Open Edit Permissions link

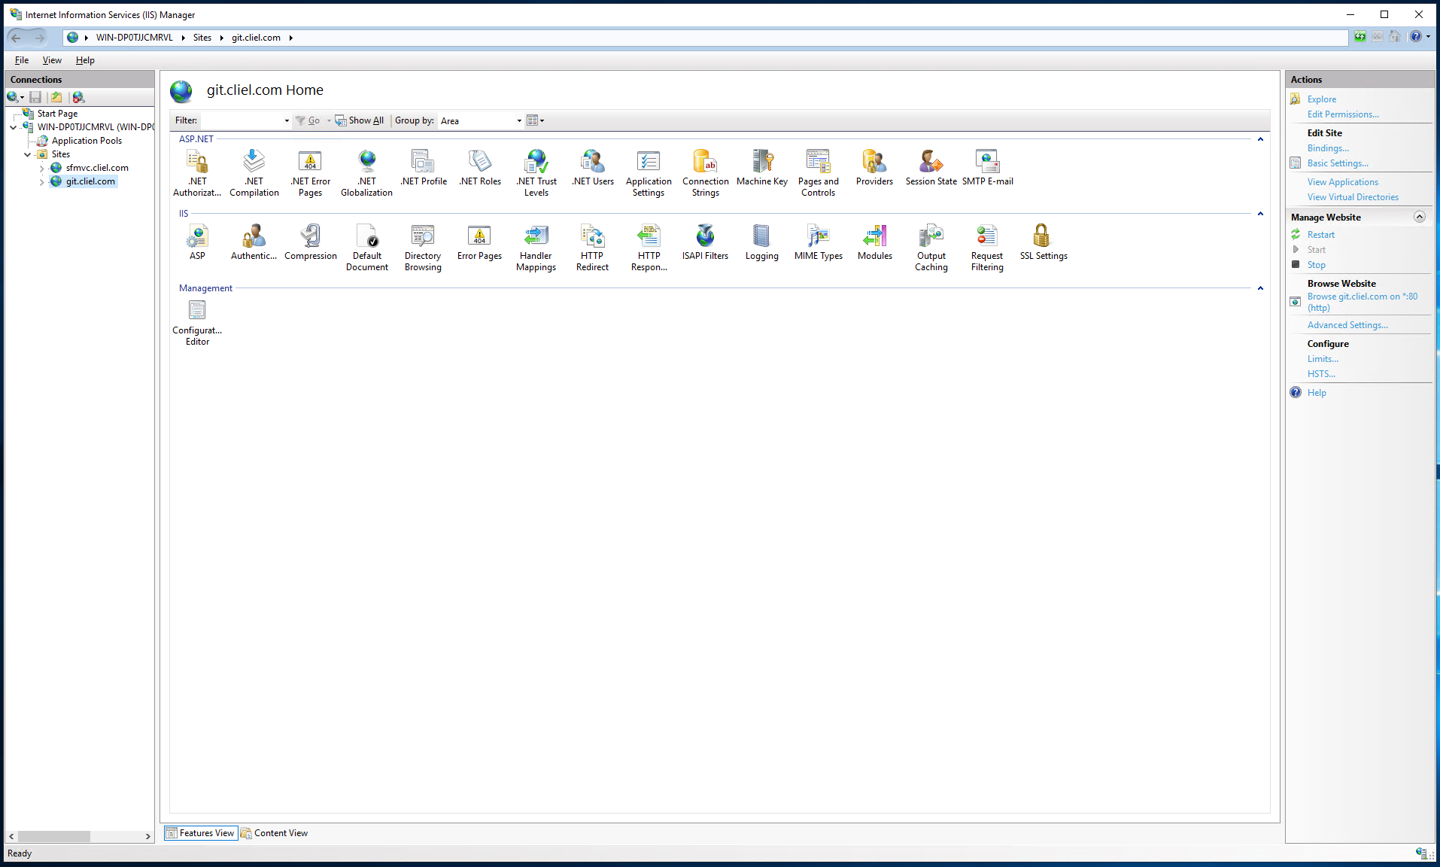[x=1343, y=114]
